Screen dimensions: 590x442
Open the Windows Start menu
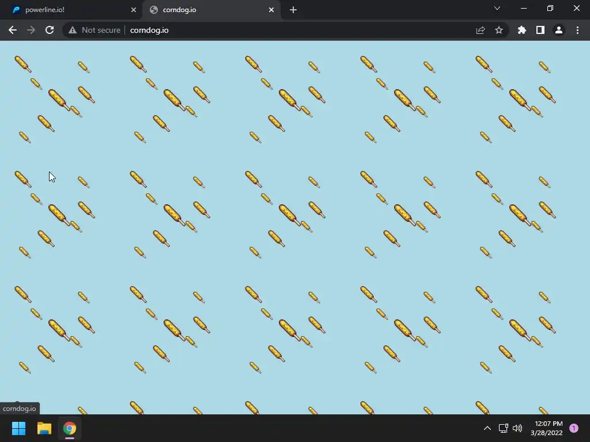(x=19, y=428)
